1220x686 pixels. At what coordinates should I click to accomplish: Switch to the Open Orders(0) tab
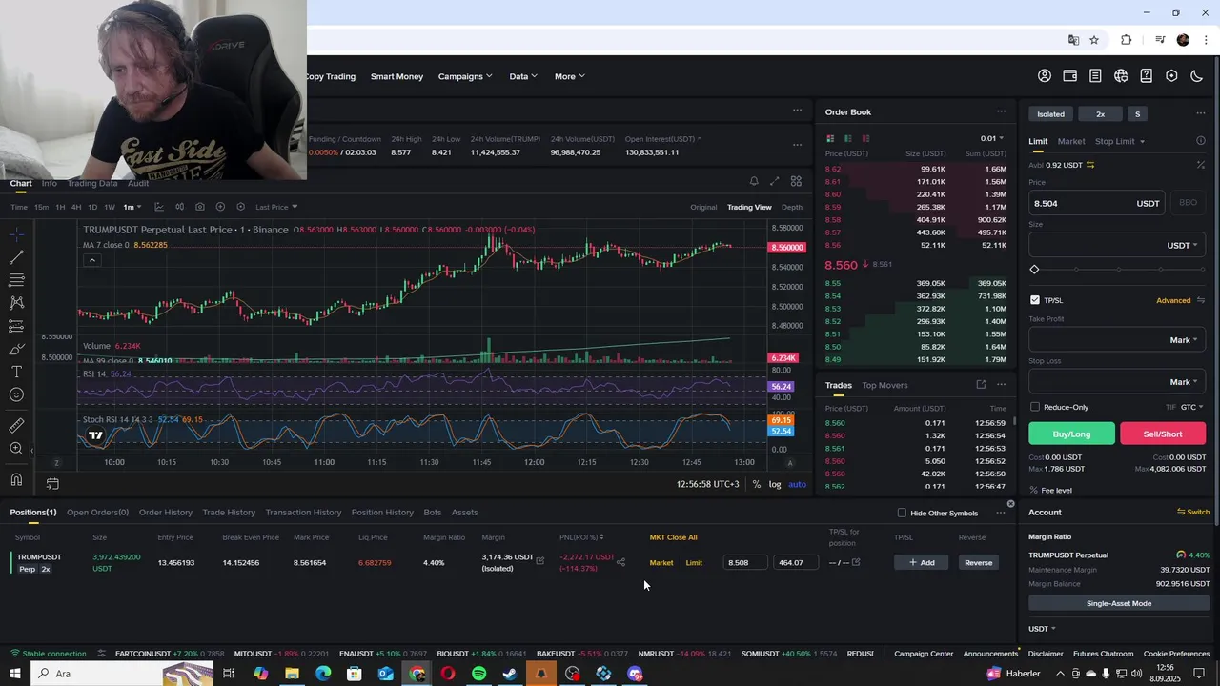(97, 513)
